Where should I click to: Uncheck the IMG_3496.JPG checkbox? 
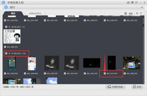click(5, 47)
